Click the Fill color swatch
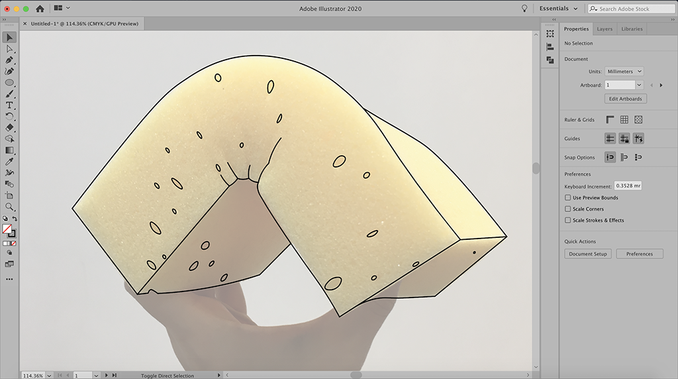The height and width of the screenshot is (379, 678). click(7, 229)
